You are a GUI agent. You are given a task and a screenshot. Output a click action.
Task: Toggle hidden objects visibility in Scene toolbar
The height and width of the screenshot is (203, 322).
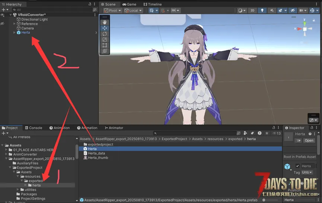tap(293, 10)
